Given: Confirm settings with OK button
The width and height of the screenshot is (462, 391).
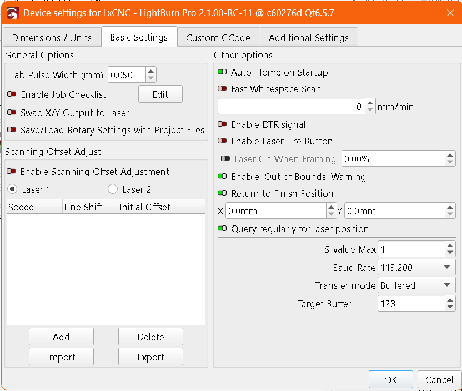Looking at the screenshot, I should point(391,379).
